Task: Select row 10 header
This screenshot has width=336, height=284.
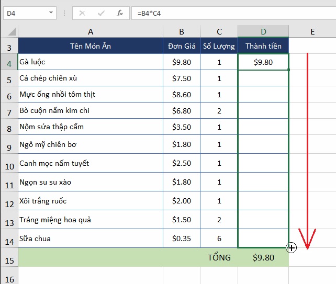Action: point(9,163)
